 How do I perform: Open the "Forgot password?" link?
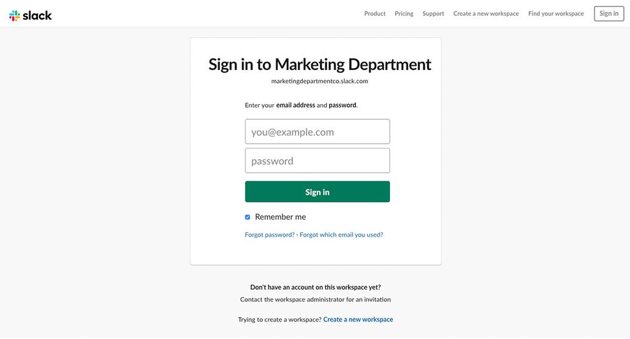coord(269,235)
